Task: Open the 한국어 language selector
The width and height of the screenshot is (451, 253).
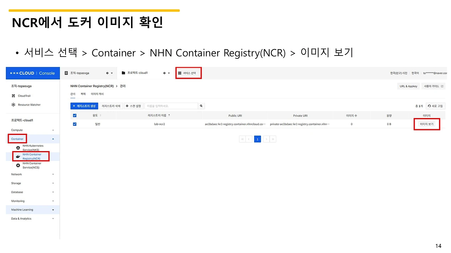Action: click(x=415, y=73)
